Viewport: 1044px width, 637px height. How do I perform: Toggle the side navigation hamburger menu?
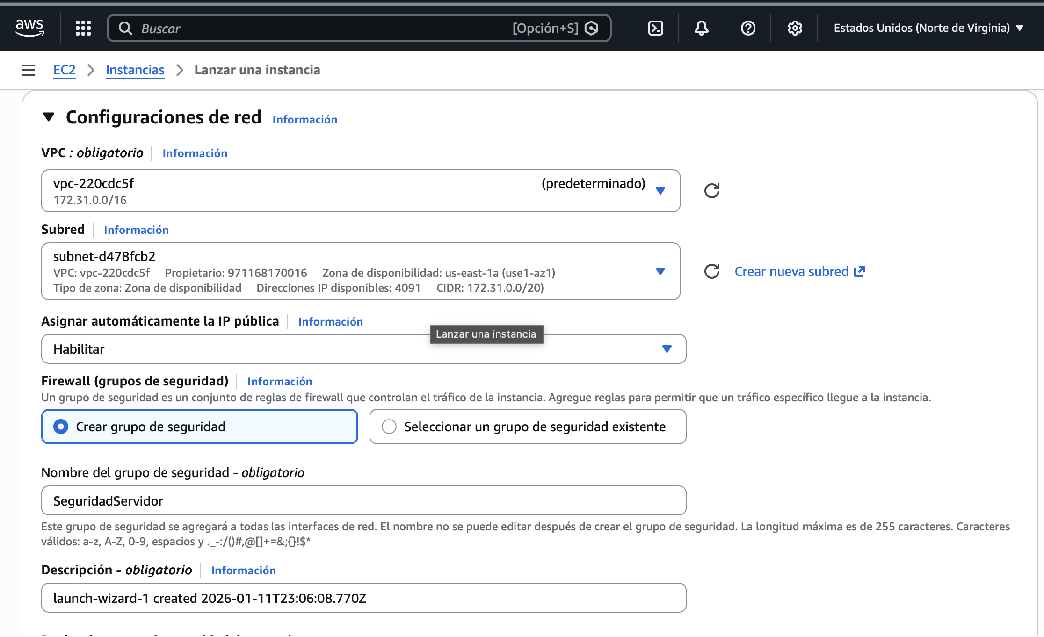[28, 70]
